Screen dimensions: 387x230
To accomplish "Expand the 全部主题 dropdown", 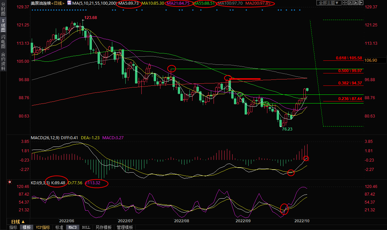I will click(329, 3).
